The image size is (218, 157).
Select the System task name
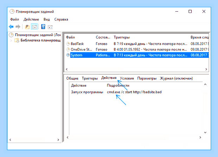[76, 55]
